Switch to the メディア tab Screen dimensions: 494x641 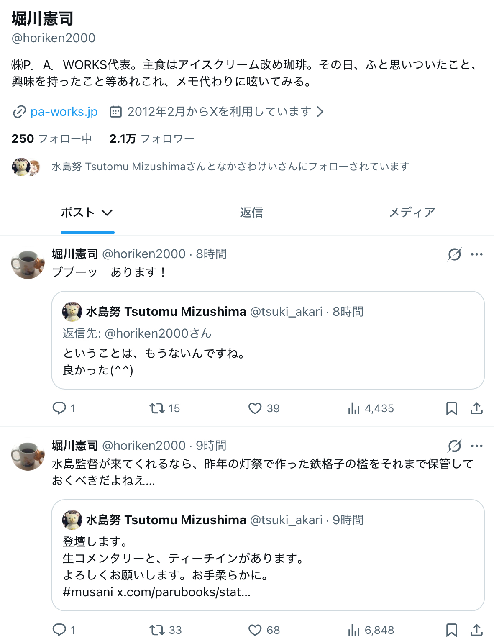(412, 213)
